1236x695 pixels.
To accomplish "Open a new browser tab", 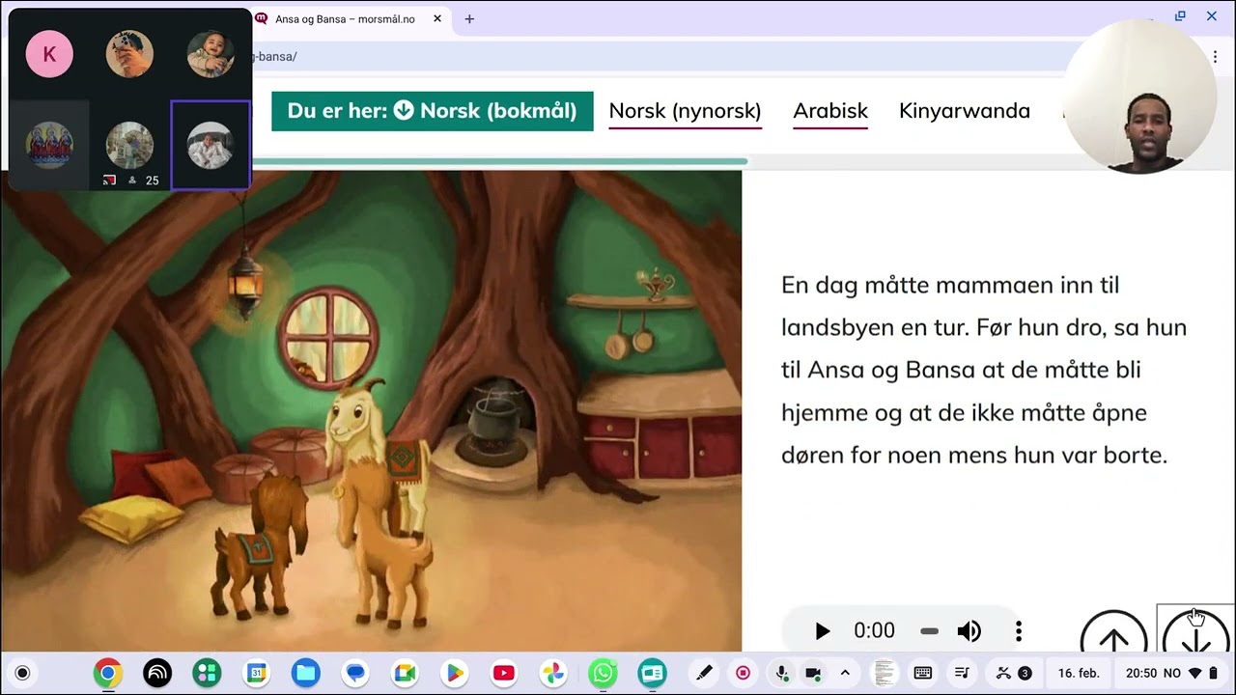I will tap(469, 18).
